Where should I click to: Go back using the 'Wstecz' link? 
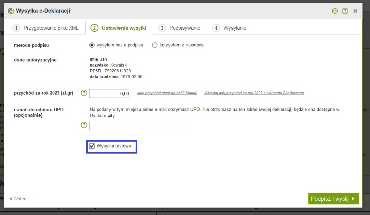[20, 199]
